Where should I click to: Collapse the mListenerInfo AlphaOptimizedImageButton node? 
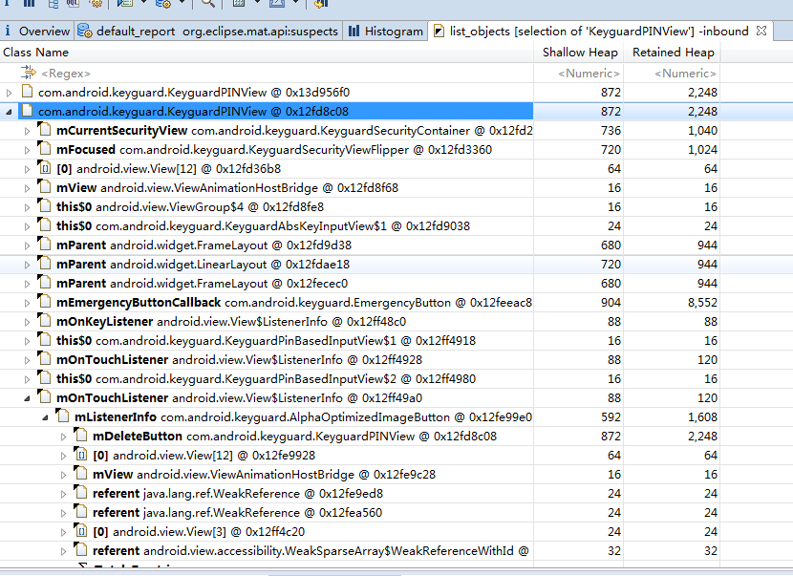click(45, 417)
